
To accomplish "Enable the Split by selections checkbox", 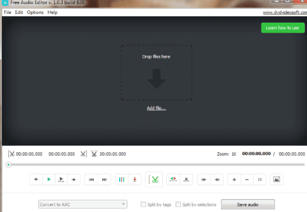I will (178, 204).
